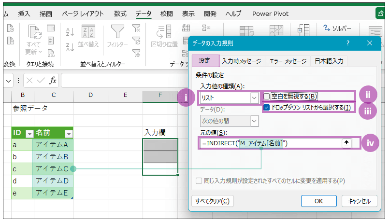Switch to the 入力時メッセージ tab
This screenshot has height=222, width=389.
pos(242,61)
